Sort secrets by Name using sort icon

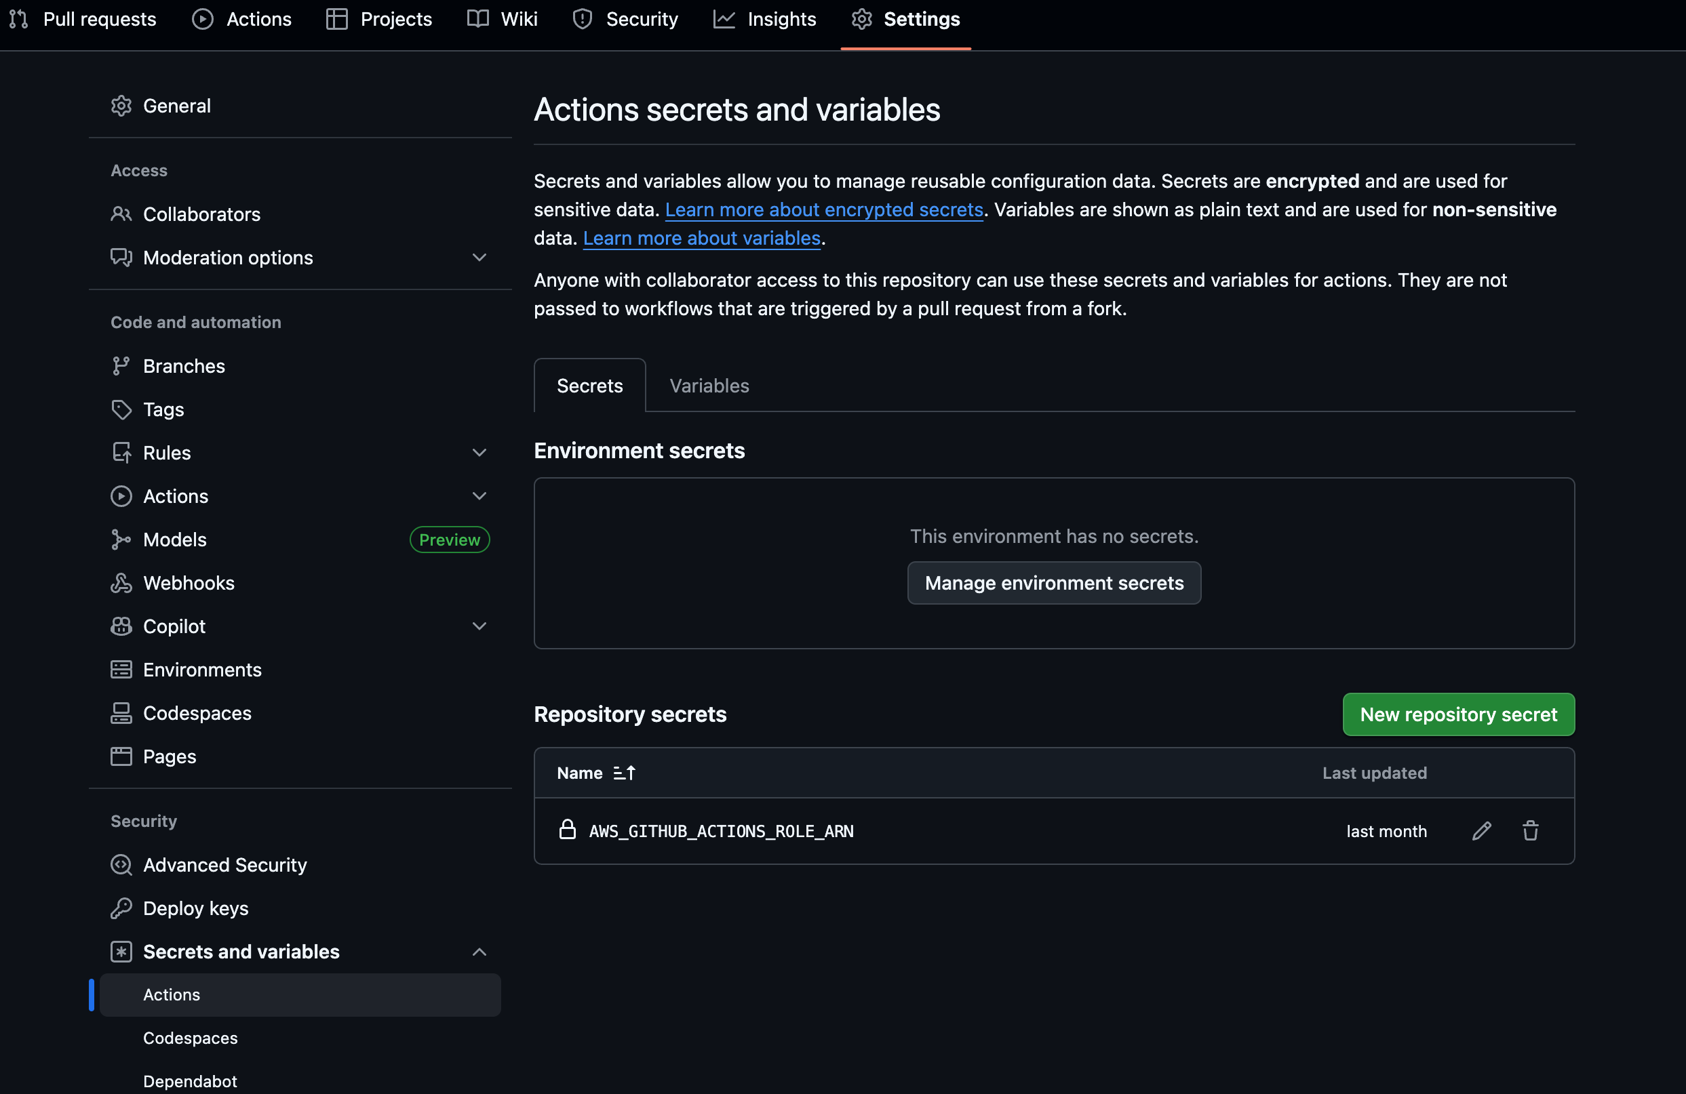click(x=624, y=773)
